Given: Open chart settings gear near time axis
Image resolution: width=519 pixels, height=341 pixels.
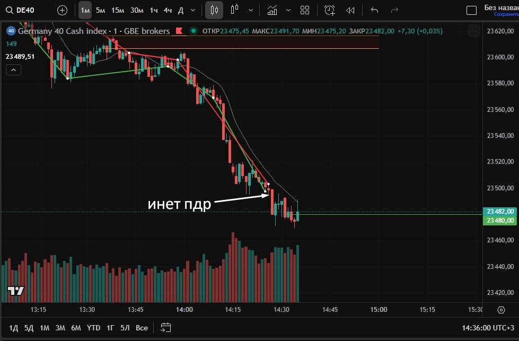Looking at the screenshot, I should click(x=501, y=310).
